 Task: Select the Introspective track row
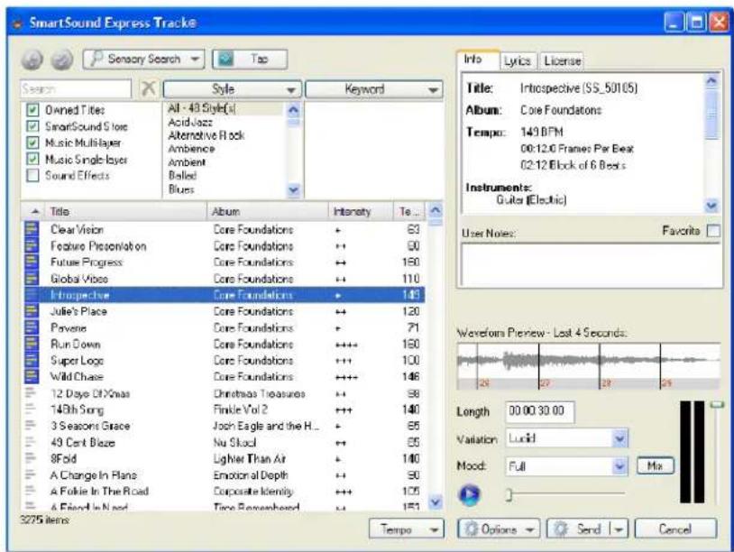coord(225,295)
